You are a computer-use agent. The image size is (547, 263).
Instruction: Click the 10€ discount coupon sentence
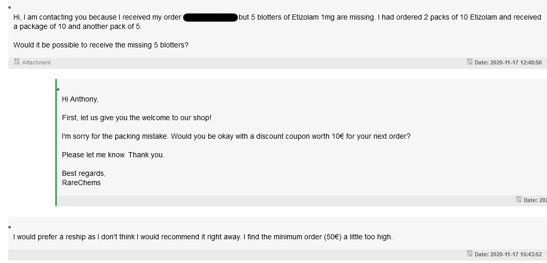pyautogui.click(x=236, y=136)
